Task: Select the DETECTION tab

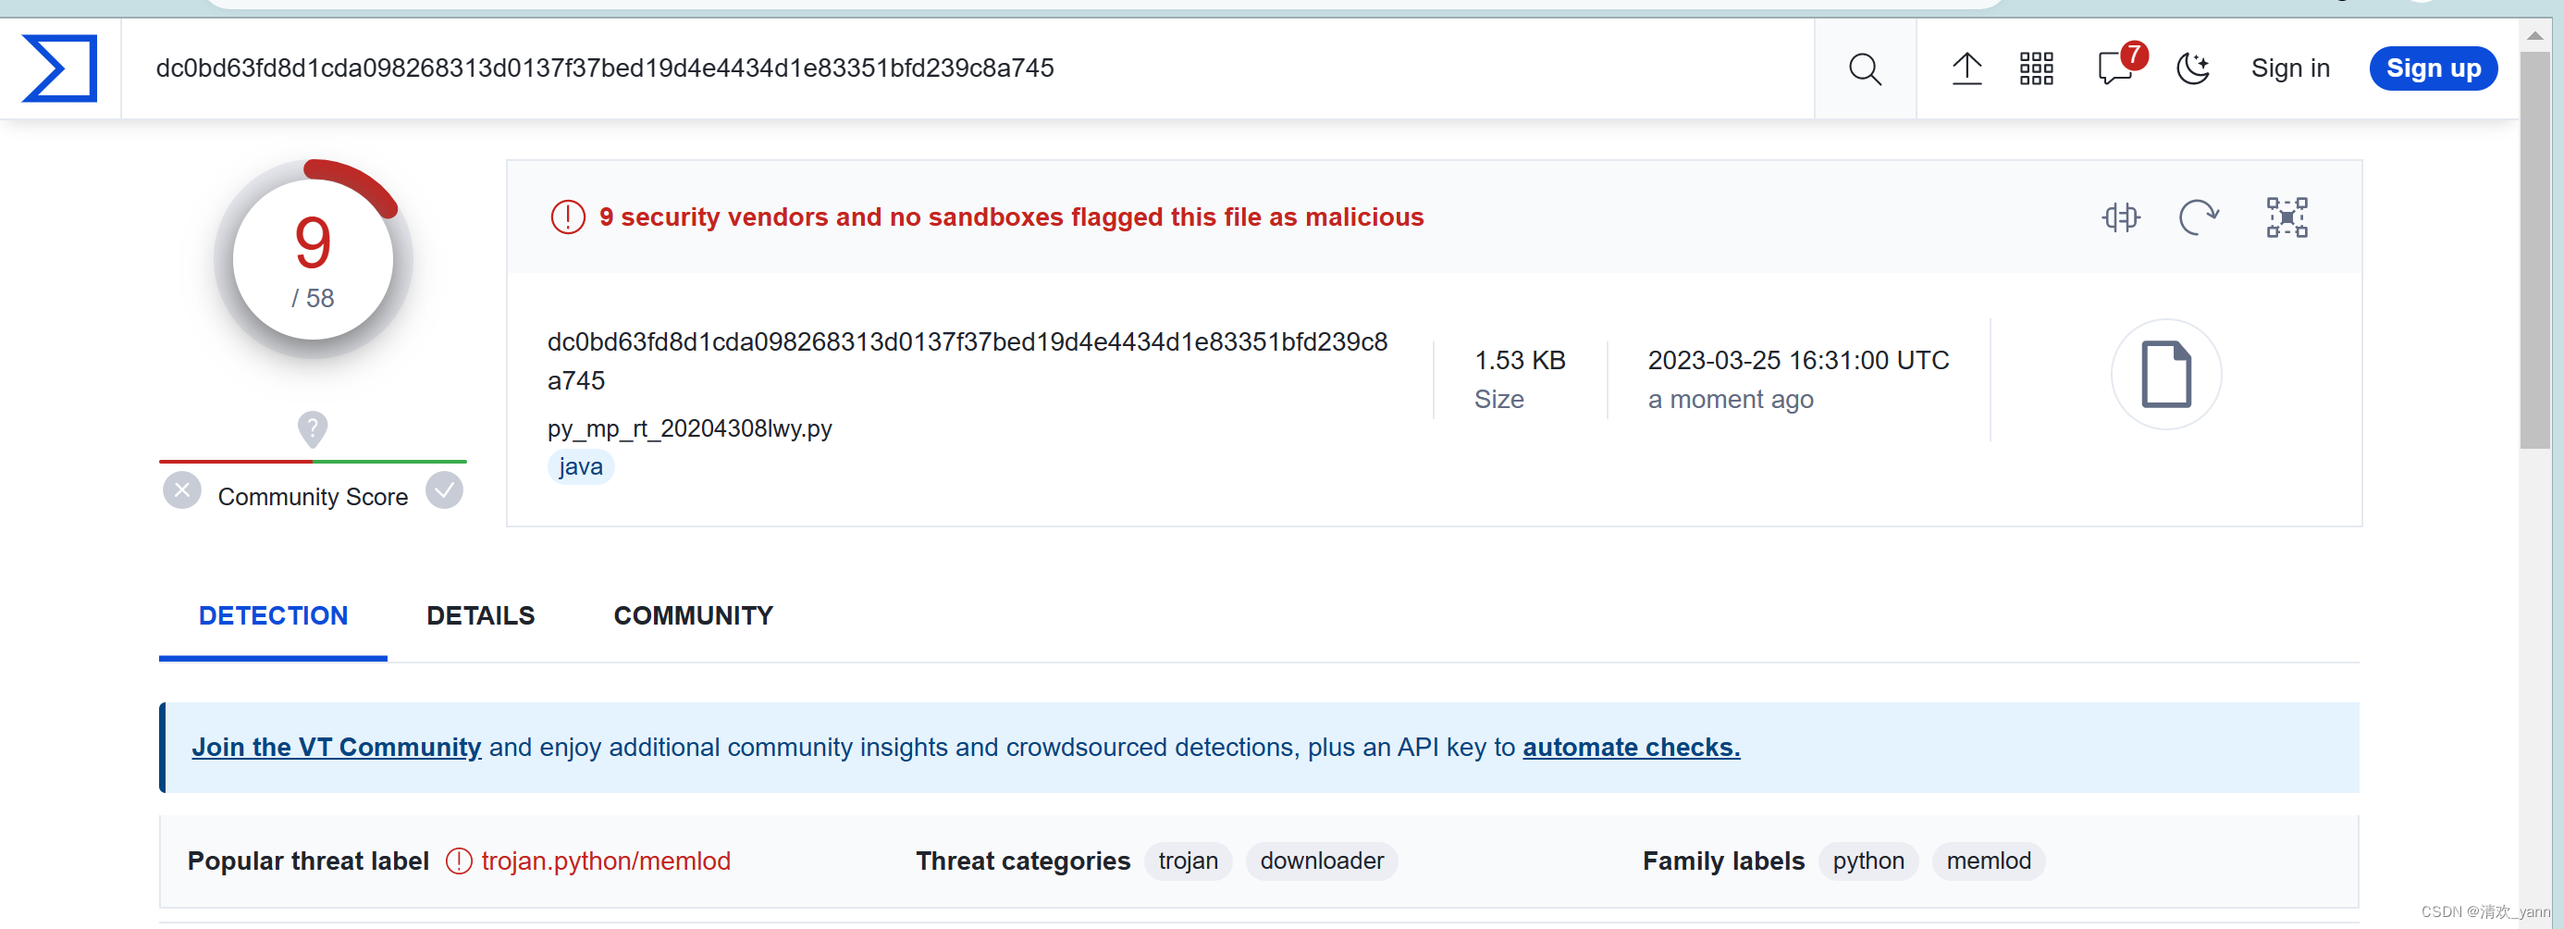Action: [273, 615]
